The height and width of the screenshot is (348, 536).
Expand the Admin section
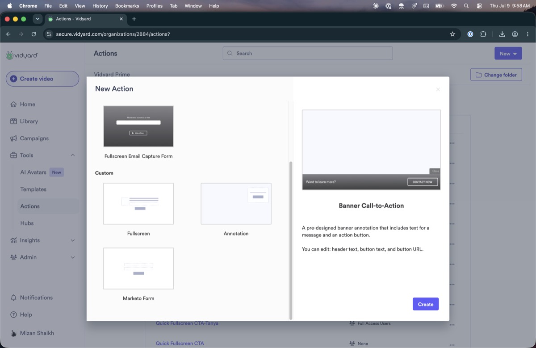(73, 257)
